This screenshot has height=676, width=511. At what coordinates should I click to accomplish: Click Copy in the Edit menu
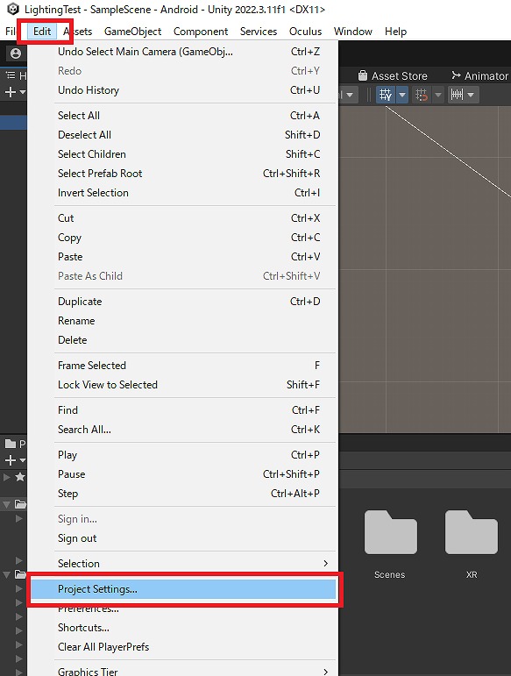pos(183,238)
